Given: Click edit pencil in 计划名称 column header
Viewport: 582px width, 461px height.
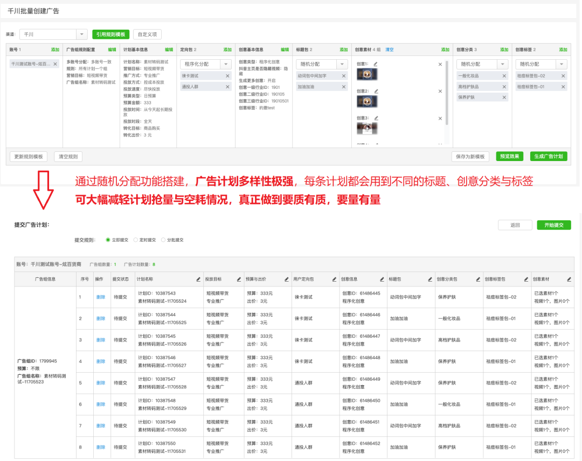Looking at the screenshot, I should point(198,280).
